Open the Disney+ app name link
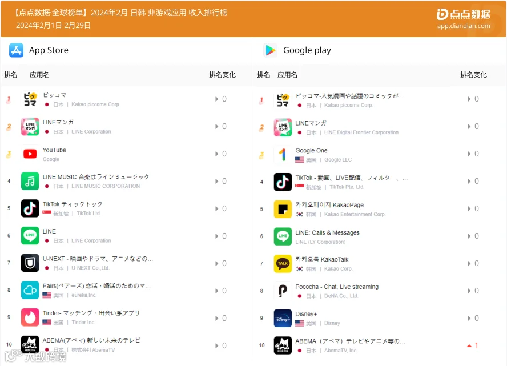 pyautogui.click(x=306, y=314)
